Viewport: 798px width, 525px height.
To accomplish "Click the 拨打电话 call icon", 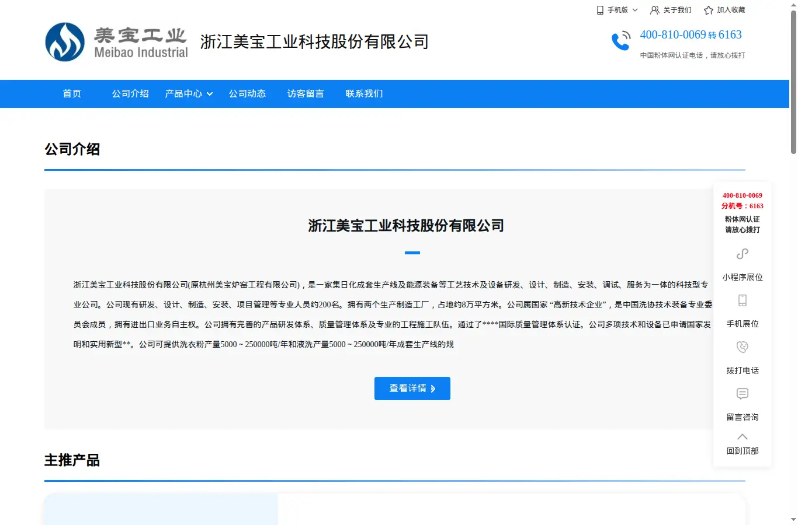I will [x=743, y=347].
